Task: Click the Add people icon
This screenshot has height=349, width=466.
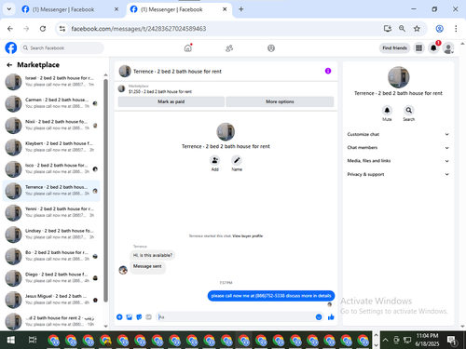Action: (x=214, y=160)
